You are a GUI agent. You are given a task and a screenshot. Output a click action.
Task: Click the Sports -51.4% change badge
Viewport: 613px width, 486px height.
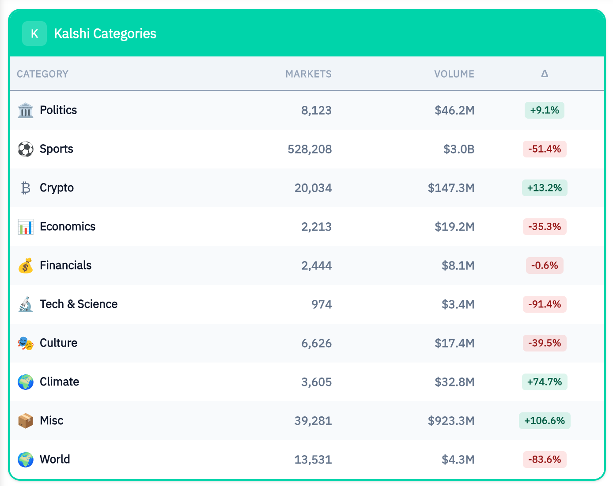[x=545, y=149]
